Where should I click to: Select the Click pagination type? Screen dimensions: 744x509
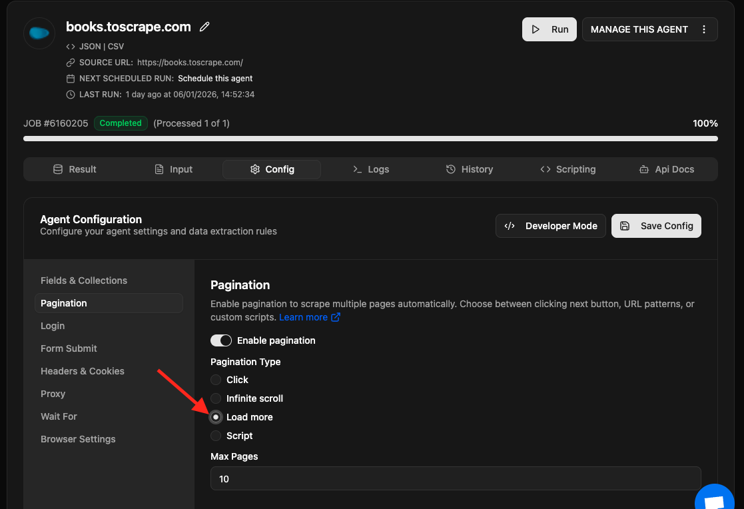216,380
